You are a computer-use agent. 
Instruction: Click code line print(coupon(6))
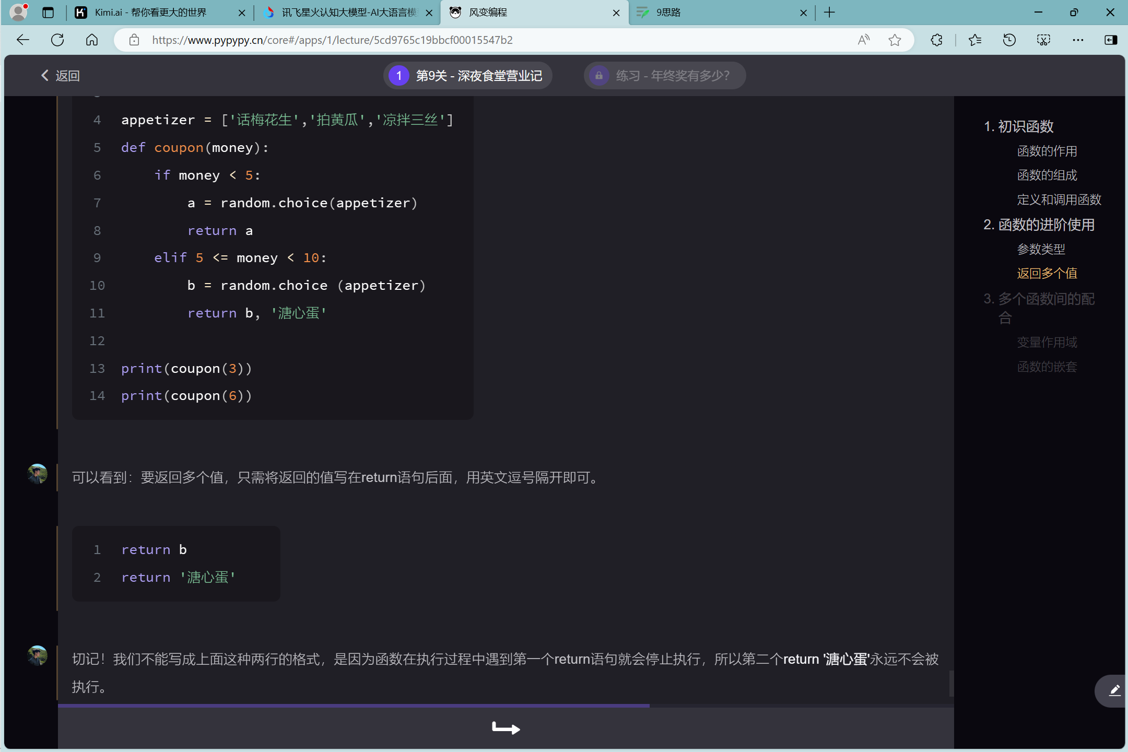(186, 396)
